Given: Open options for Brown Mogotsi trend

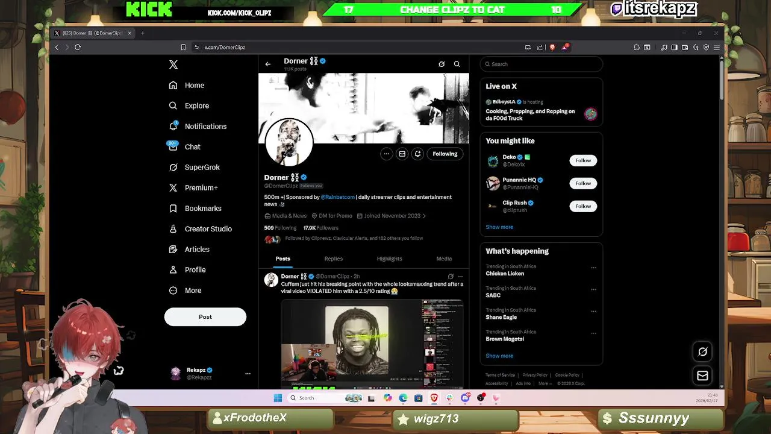Looking at the screenshot, I should coord(593,333).
